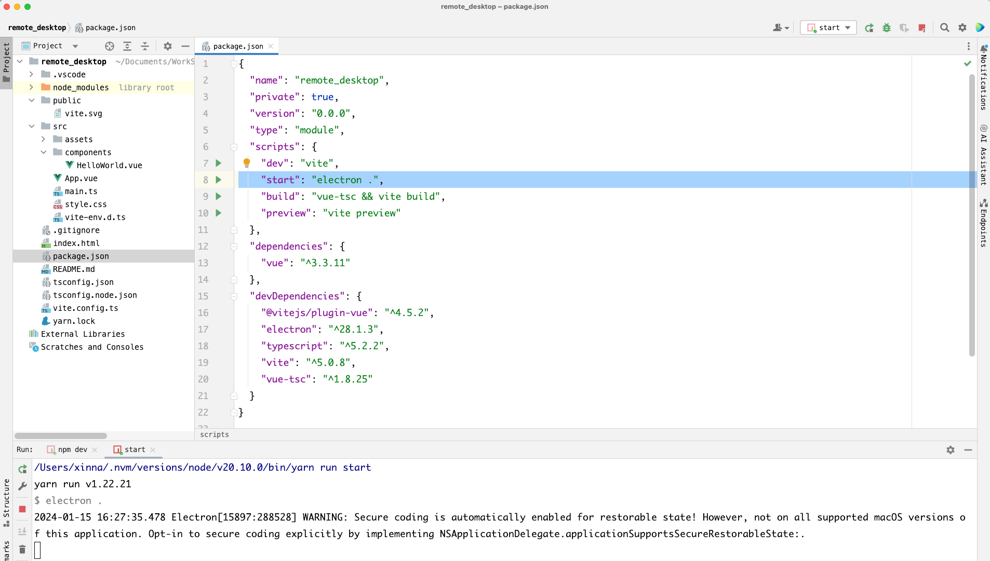Click the Debug bug icon in the top toolbar
Screen dimensions: 990x561
[887, 28]
